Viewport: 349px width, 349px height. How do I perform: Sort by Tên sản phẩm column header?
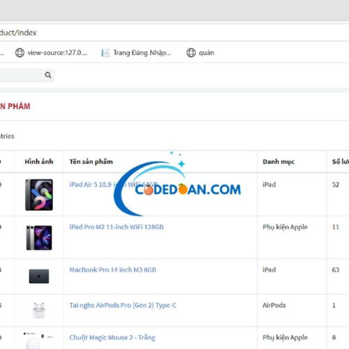[x=91, y=161]
